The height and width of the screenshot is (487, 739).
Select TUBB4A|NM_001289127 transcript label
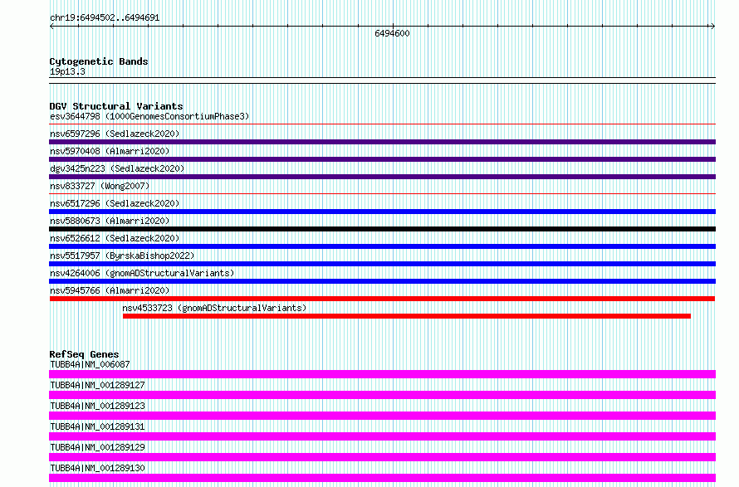coord(97,385)
